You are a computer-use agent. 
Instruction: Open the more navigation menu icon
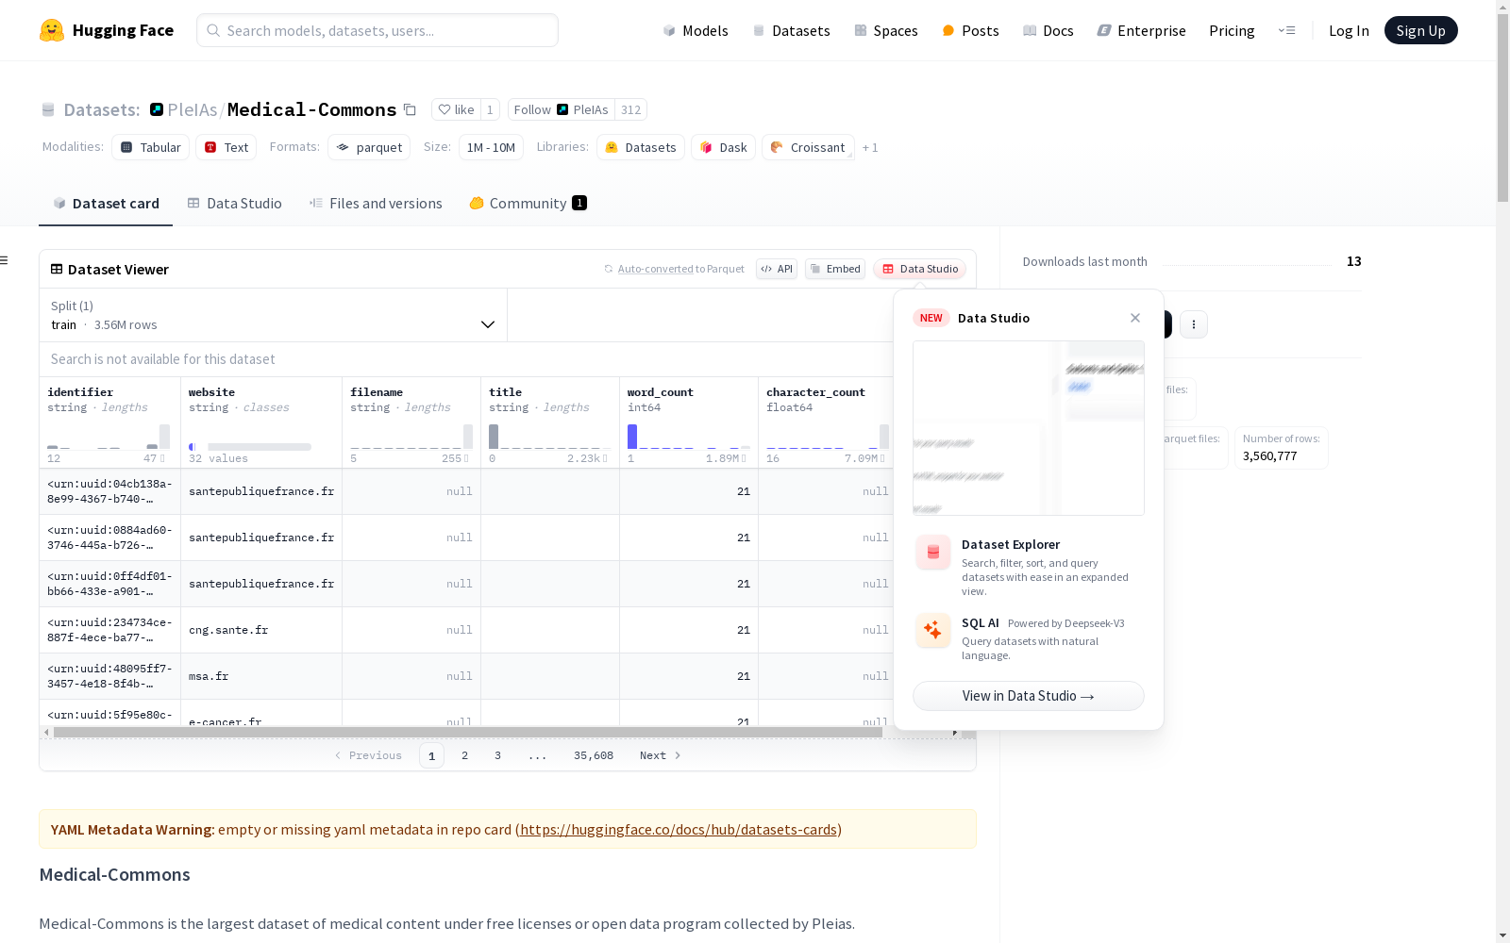1286,30
